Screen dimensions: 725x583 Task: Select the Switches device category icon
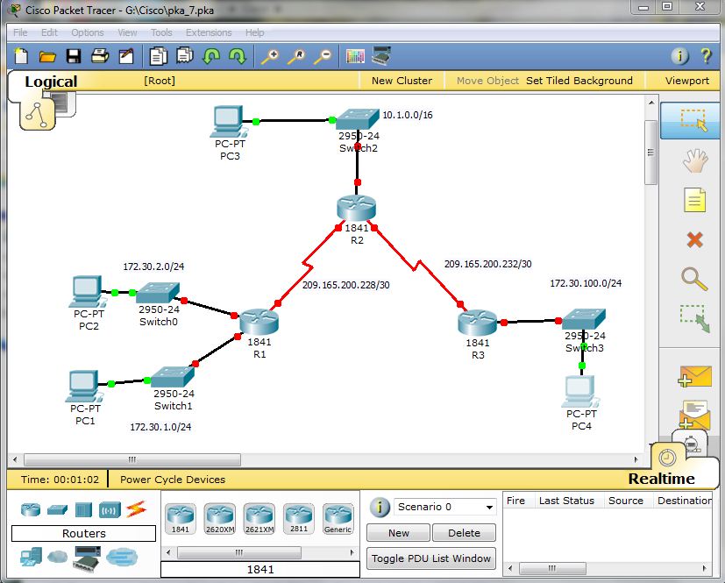pyautogui.click(x=57, y=509)
